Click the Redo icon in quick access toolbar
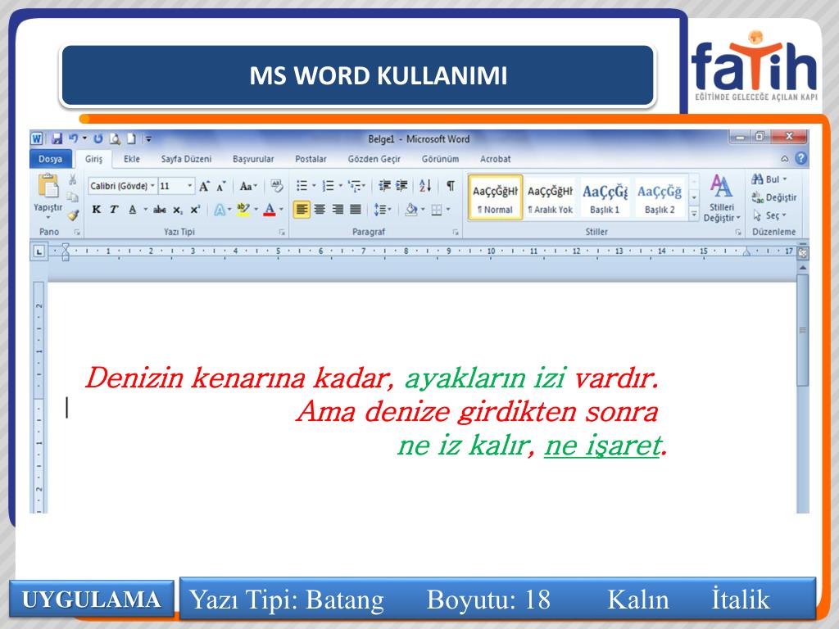This screenshot has height=629, width=839. coord(98,139)
